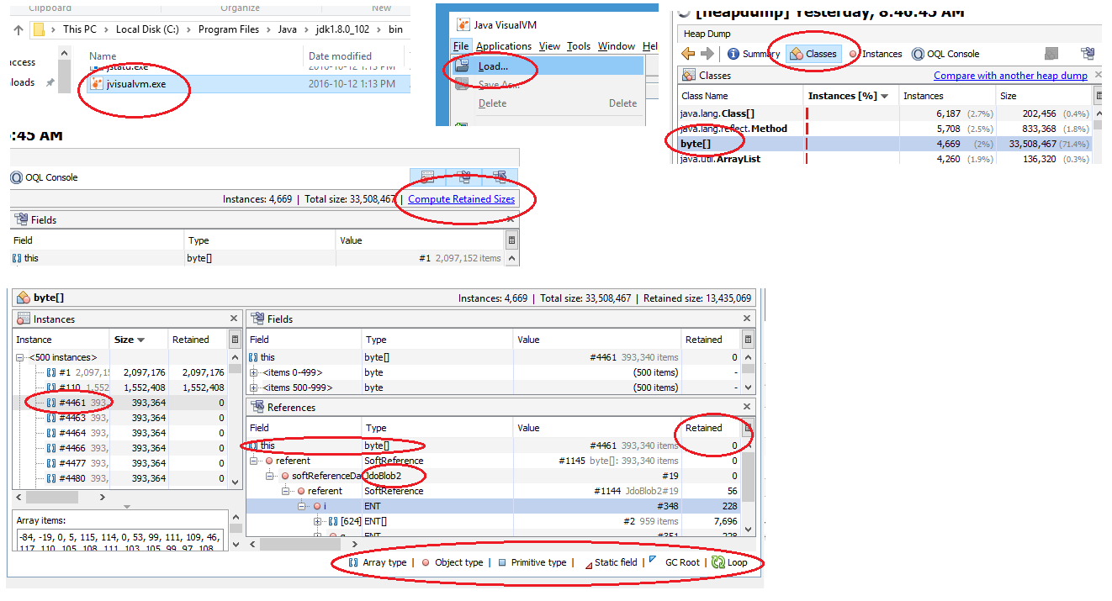Go back with the Heap Dump left arrow
1112x601 pixels.
tap(688, 54)
